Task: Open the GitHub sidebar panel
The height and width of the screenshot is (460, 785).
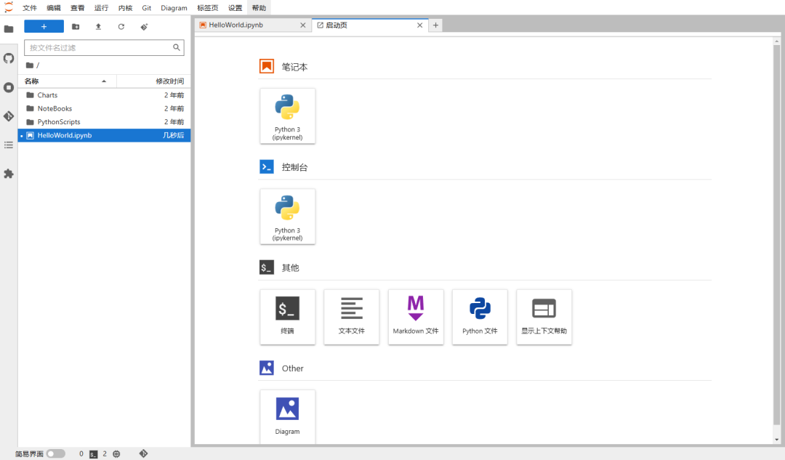Action: point(9,58)
